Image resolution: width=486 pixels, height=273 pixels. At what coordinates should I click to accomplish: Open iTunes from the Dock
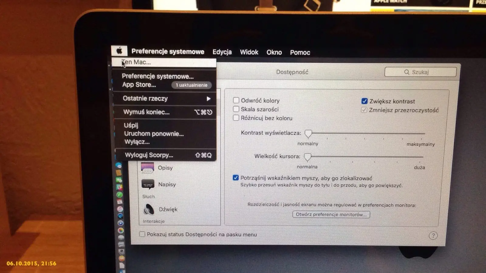(x=120, y=209)
